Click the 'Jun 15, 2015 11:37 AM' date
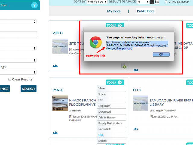 [x=165, y=117]
